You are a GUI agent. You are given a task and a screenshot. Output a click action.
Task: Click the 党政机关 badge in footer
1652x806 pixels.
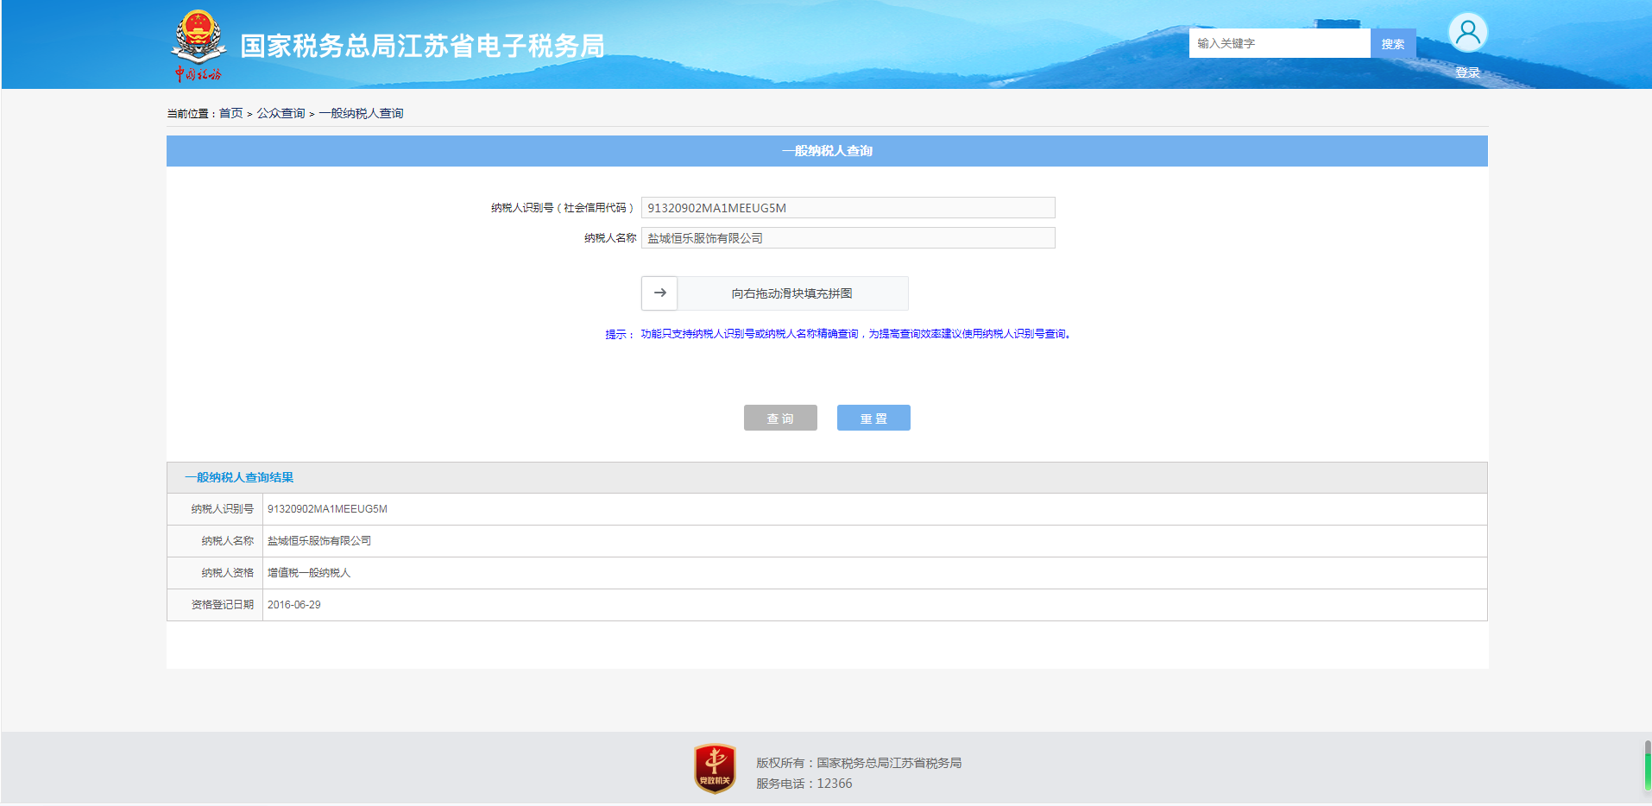715,768
